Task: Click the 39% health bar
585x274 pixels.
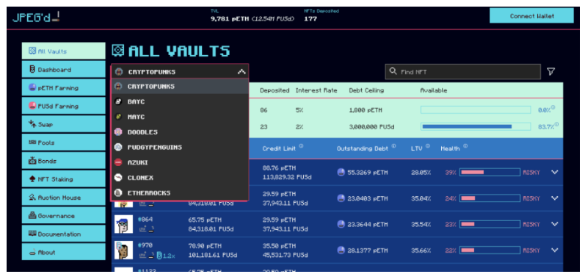Action: pos(490,172)
